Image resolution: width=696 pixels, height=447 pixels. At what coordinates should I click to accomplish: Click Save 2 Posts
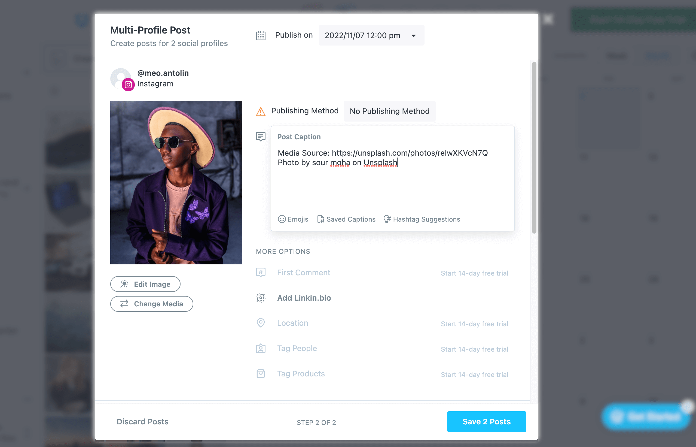(x=487, y=421)
